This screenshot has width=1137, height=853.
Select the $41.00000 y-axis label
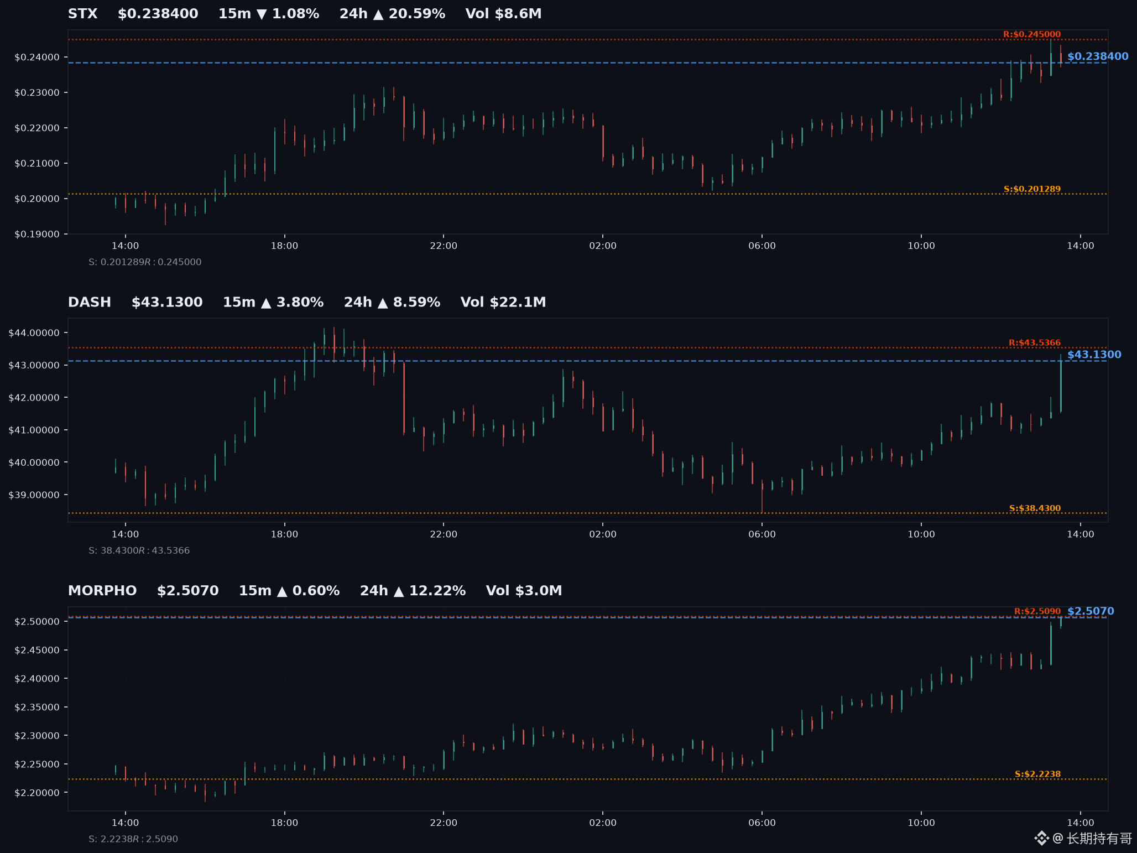click(34, 430)
